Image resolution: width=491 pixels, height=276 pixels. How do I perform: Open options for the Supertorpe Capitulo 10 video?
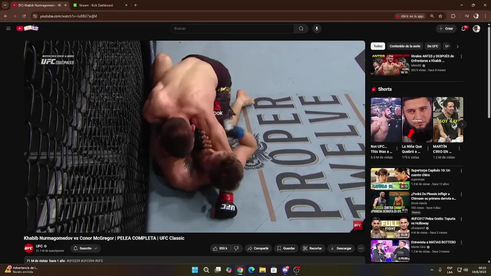tap(461, 171)
